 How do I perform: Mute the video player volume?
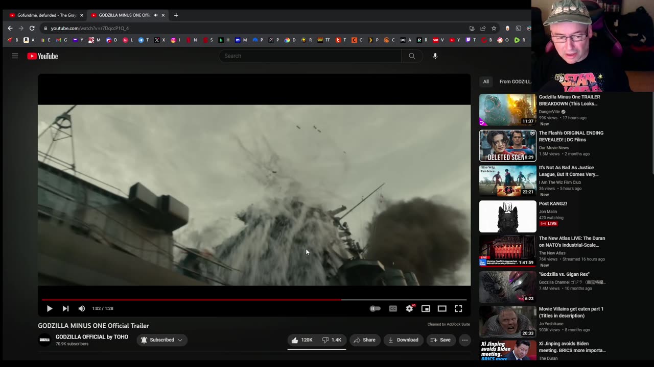tap(82, 308)
